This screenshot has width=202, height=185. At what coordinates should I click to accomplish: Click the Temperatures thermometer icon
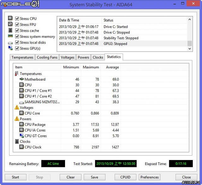(x=16, y=74)
